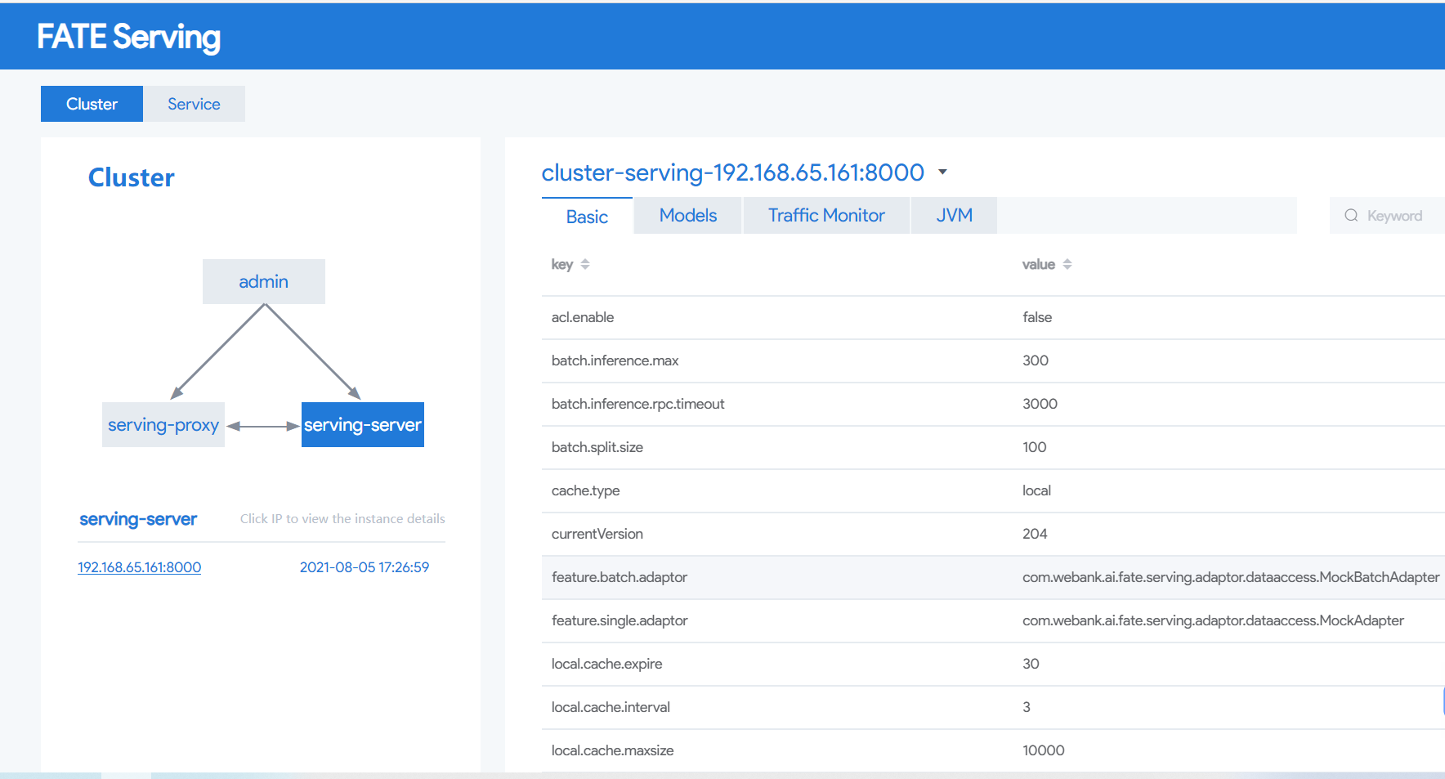Click value 10000 for local.cache.maxsize
Image resolution: width=1445 pixels, height=779 pixels.
pos(1044,750)
